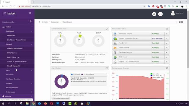This screenshot has height=106, width=189.
Task: Open the info icon in header
Action: 154,14
